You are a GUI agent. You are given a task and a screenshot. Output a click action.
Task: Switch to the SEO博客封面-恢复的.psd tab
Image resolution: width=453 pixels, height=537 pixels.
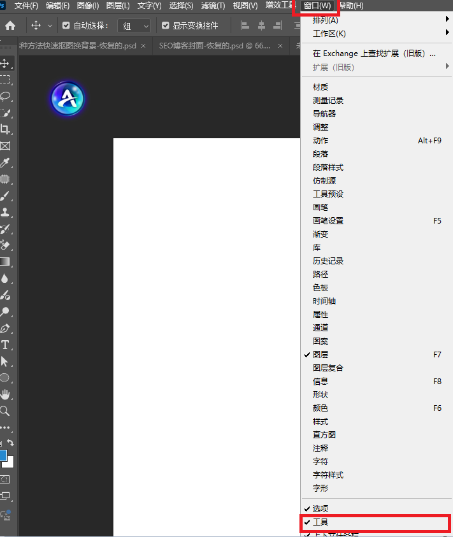click(x=214, y=46)
